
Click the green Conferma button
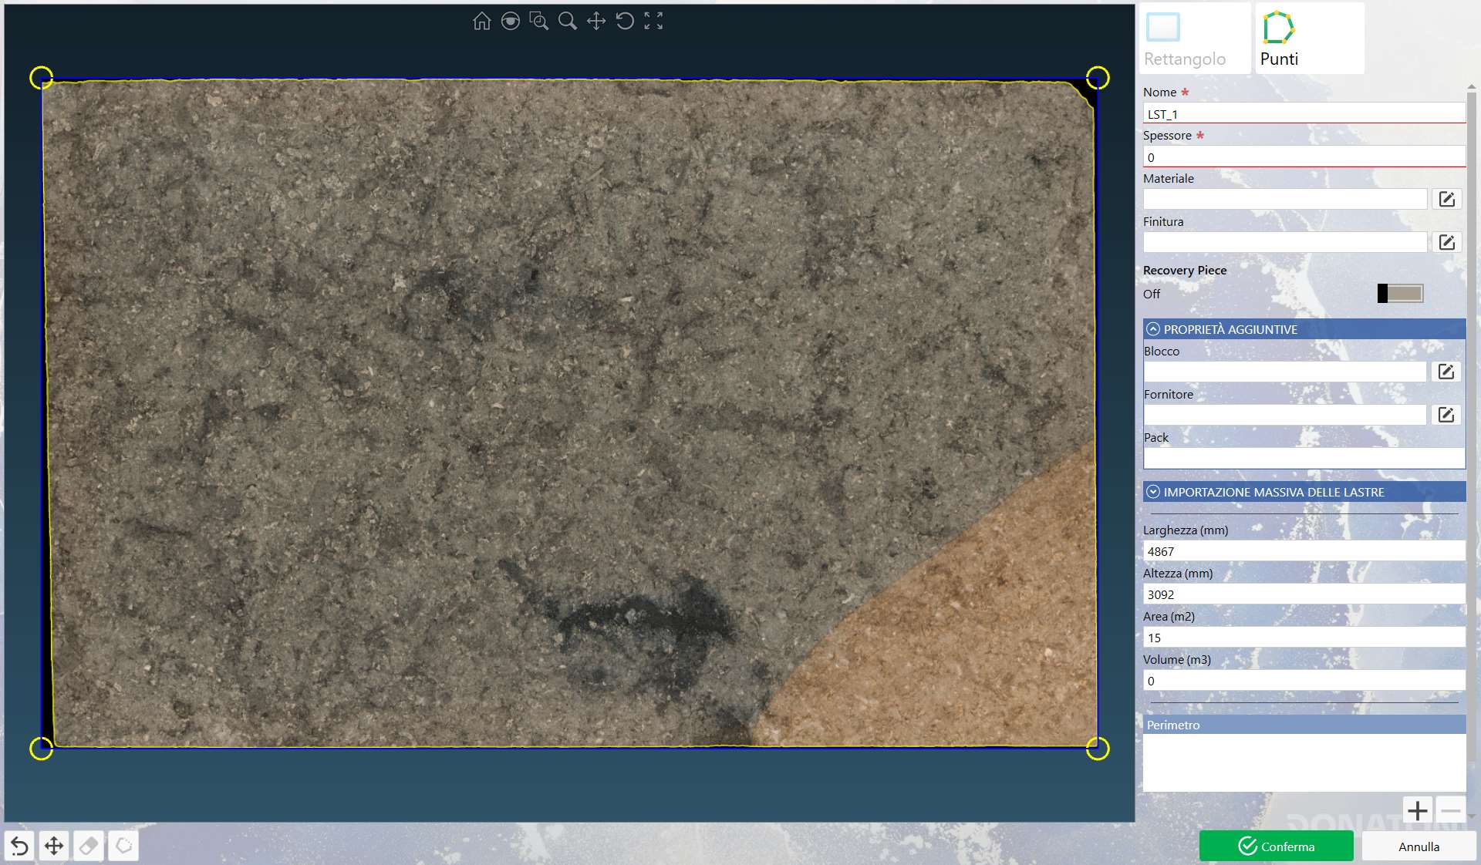pos(1276,846)
